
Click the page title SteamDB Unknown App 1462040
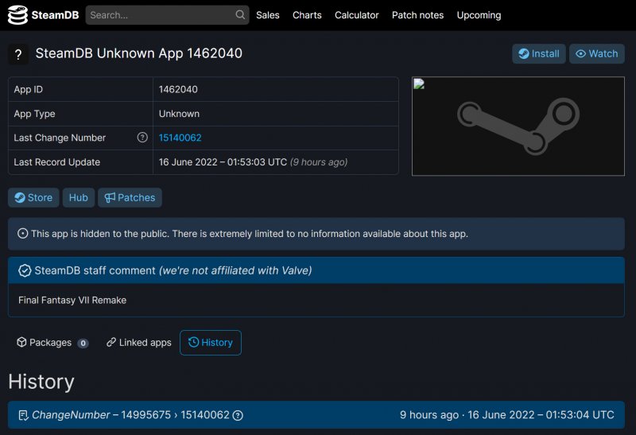pos(138,53)
